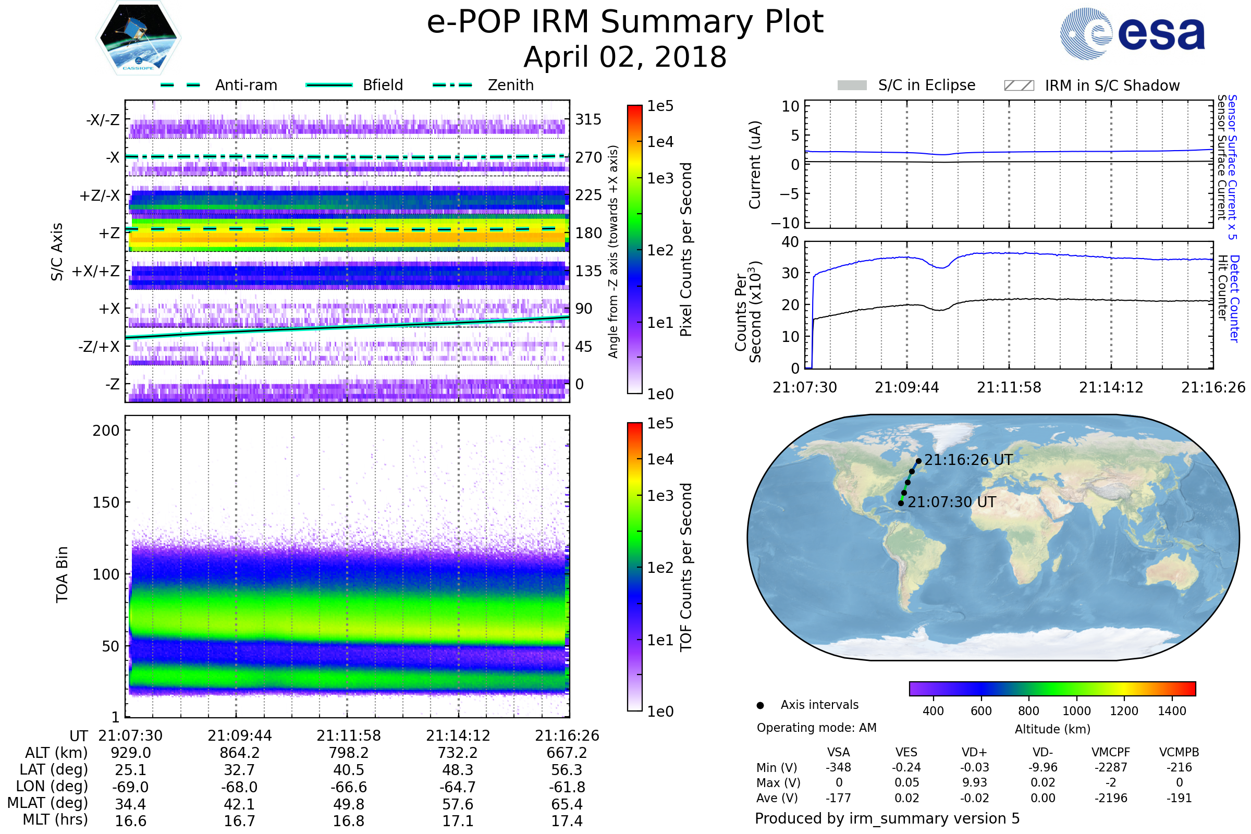This screenshot has width=1251, height=834.
Task: Click the 21:07:30 UT map start dot
Action: pos(901,503)
